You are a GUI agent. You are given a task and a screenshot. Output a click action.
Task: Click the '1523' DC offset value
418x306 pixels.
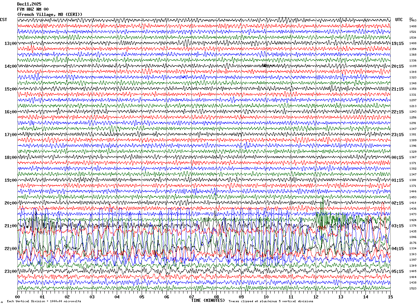pos(413,288)
